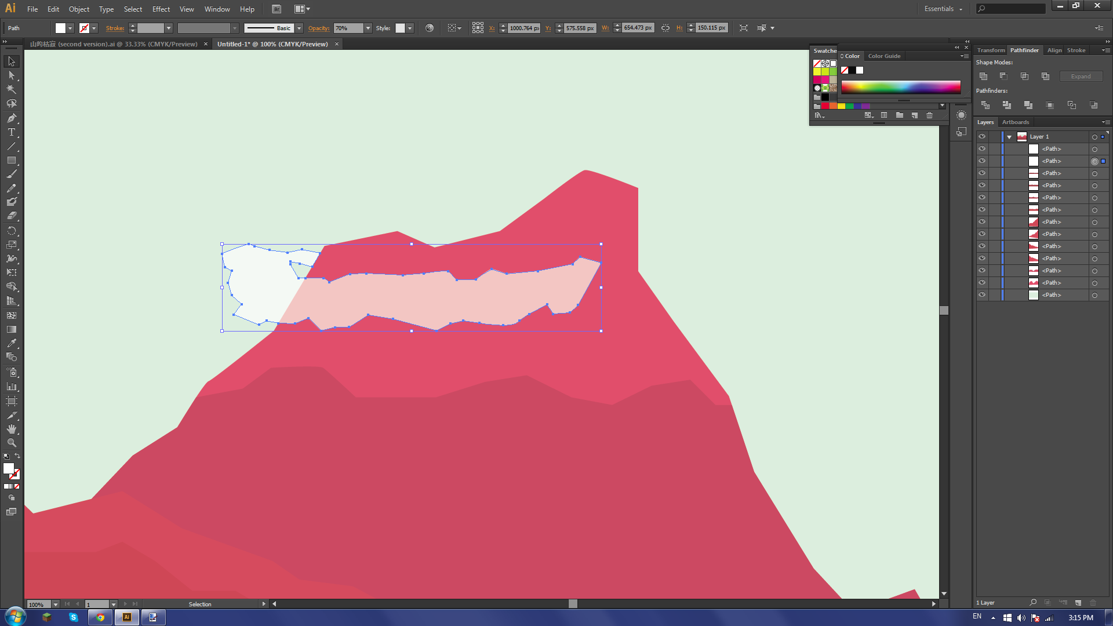Select the Magic Wand tool
The height and width of the screenshot is (626, 1113).
click(12, 89)
